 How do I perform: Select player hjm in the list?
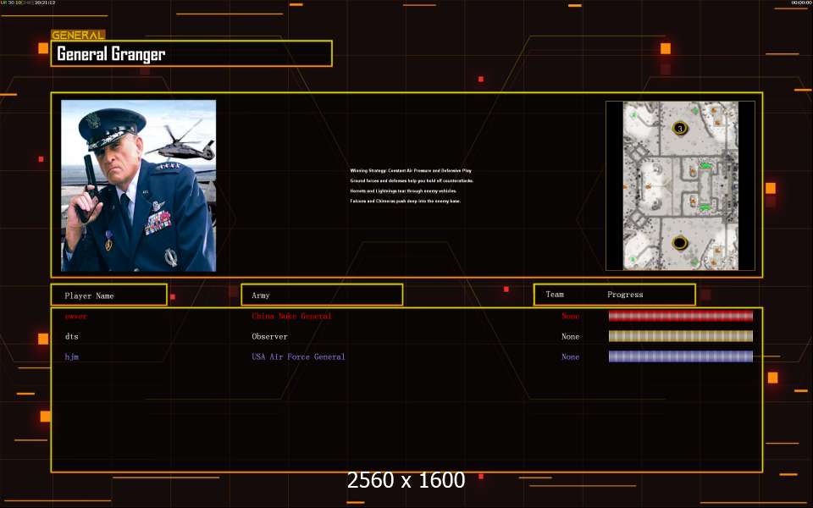[x=72, y=357]
